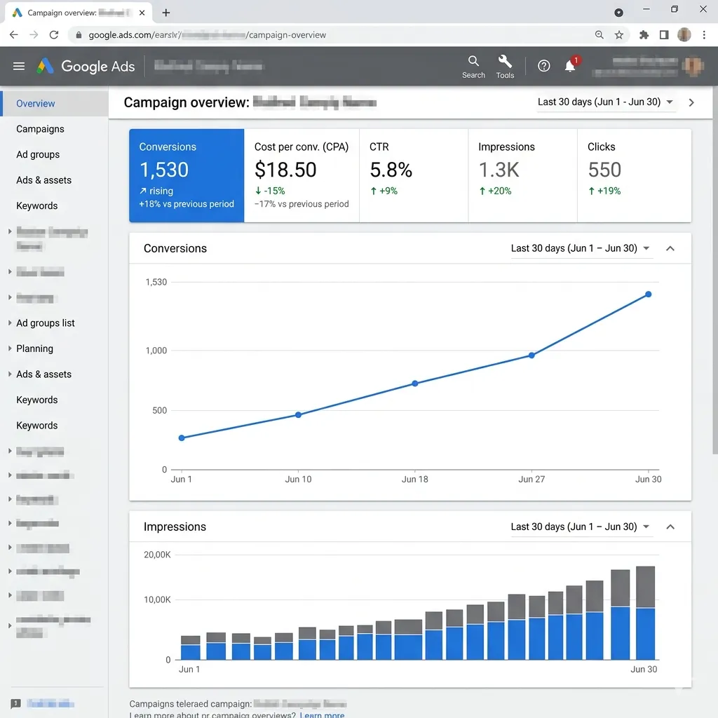
Task: Open Conversions chart date range dropdown
Action: 581,248
